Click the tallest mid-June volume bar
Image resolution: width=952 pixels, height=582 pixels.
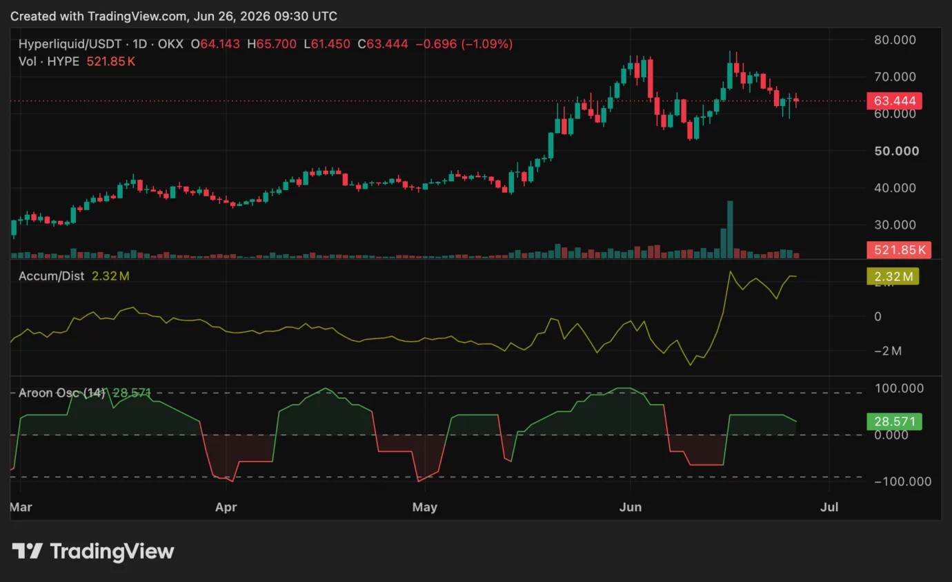click(730, 229)
